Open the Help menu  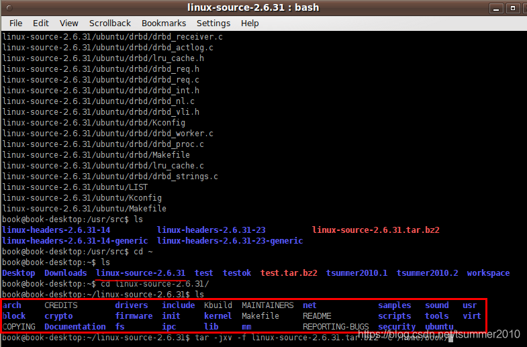[x=250, y=23]
